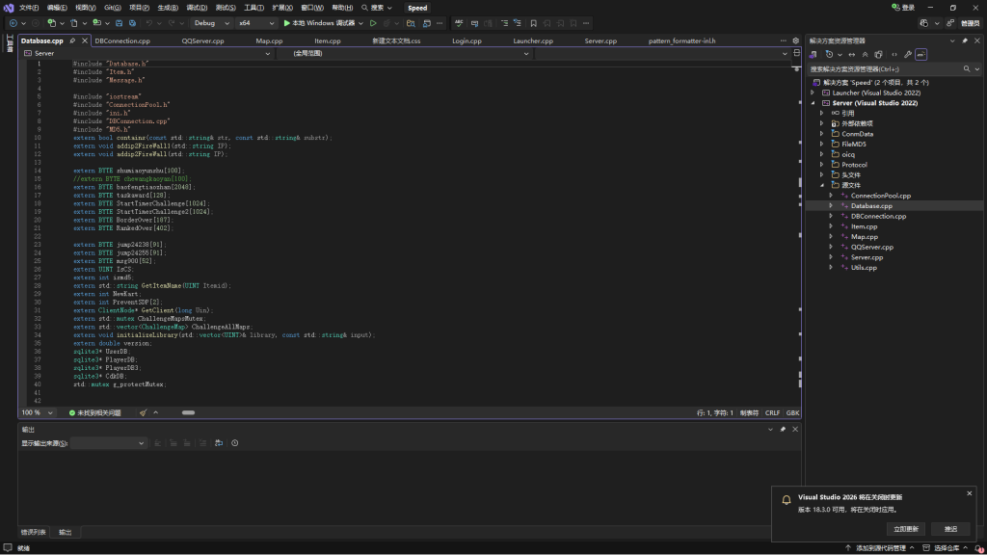987x555 pixels.
Task: Click the bookmark icon in the toolbar
Action: point(533,22)
